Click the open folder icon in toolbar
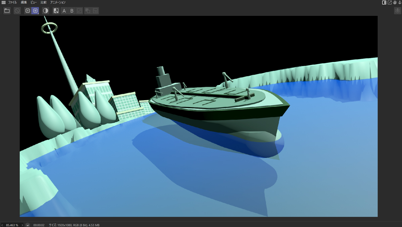This screenshot has width=402, height=227. (7, 11)
